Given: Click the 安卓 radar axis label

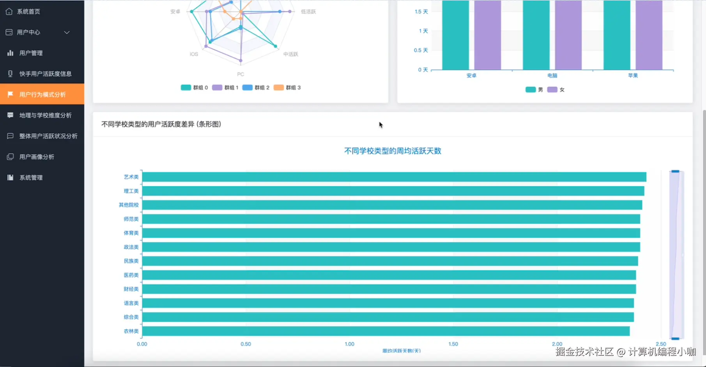Looking at the screenshot, I should pos(175,12).
